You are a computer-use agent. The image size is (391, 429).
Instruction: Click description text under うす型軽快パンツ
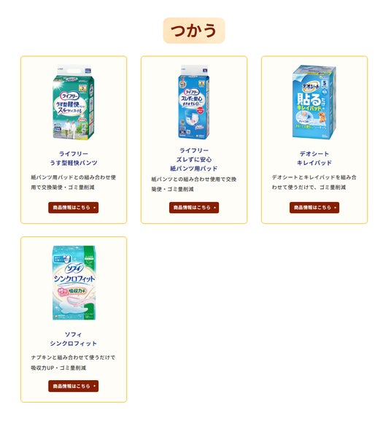pyautogui.click(x=74, y=182)
